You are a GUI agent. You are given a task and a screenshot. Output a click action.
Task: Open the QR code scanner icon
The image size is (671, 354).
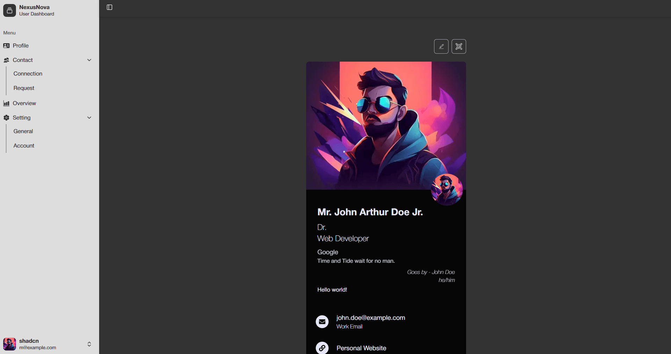459,47
